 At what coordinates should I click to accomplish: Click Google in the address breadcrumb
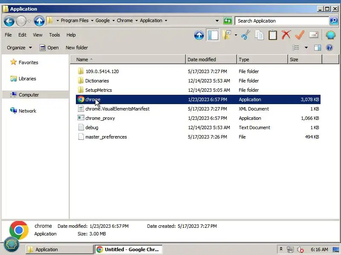coord(103,20)
